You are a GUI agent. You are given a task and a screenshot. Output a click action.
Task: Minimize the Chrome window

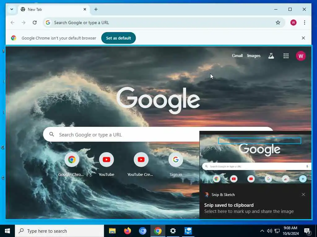point(276,9)
